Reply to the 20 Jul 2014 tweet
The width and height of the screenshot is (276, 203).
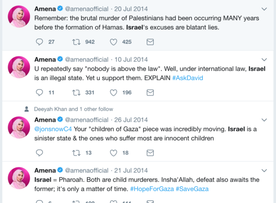pyautogui.click(x=39, y=42)
